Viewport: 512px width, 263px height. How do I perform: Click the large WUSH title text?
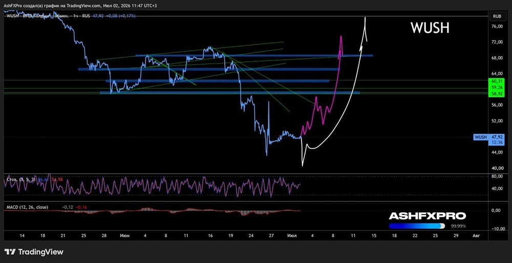click(430, 28)
